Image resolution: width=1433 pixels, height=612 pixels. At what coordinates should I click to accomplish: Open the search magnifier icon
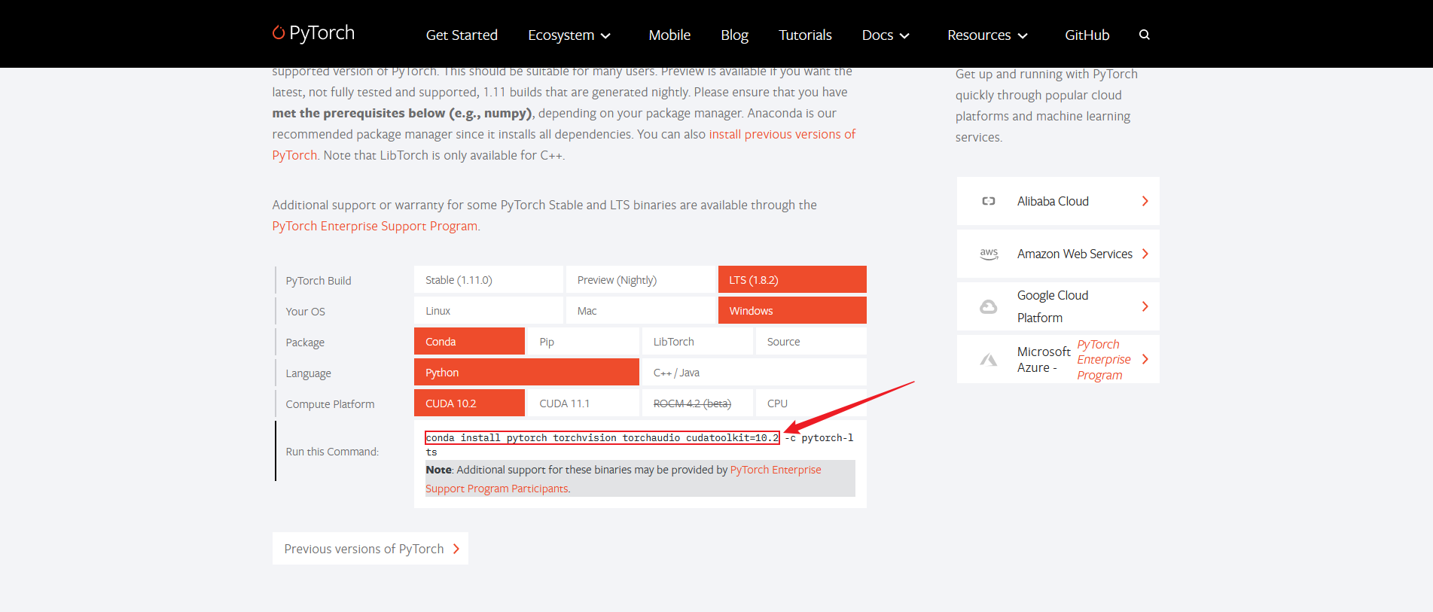pos(1144,35)
